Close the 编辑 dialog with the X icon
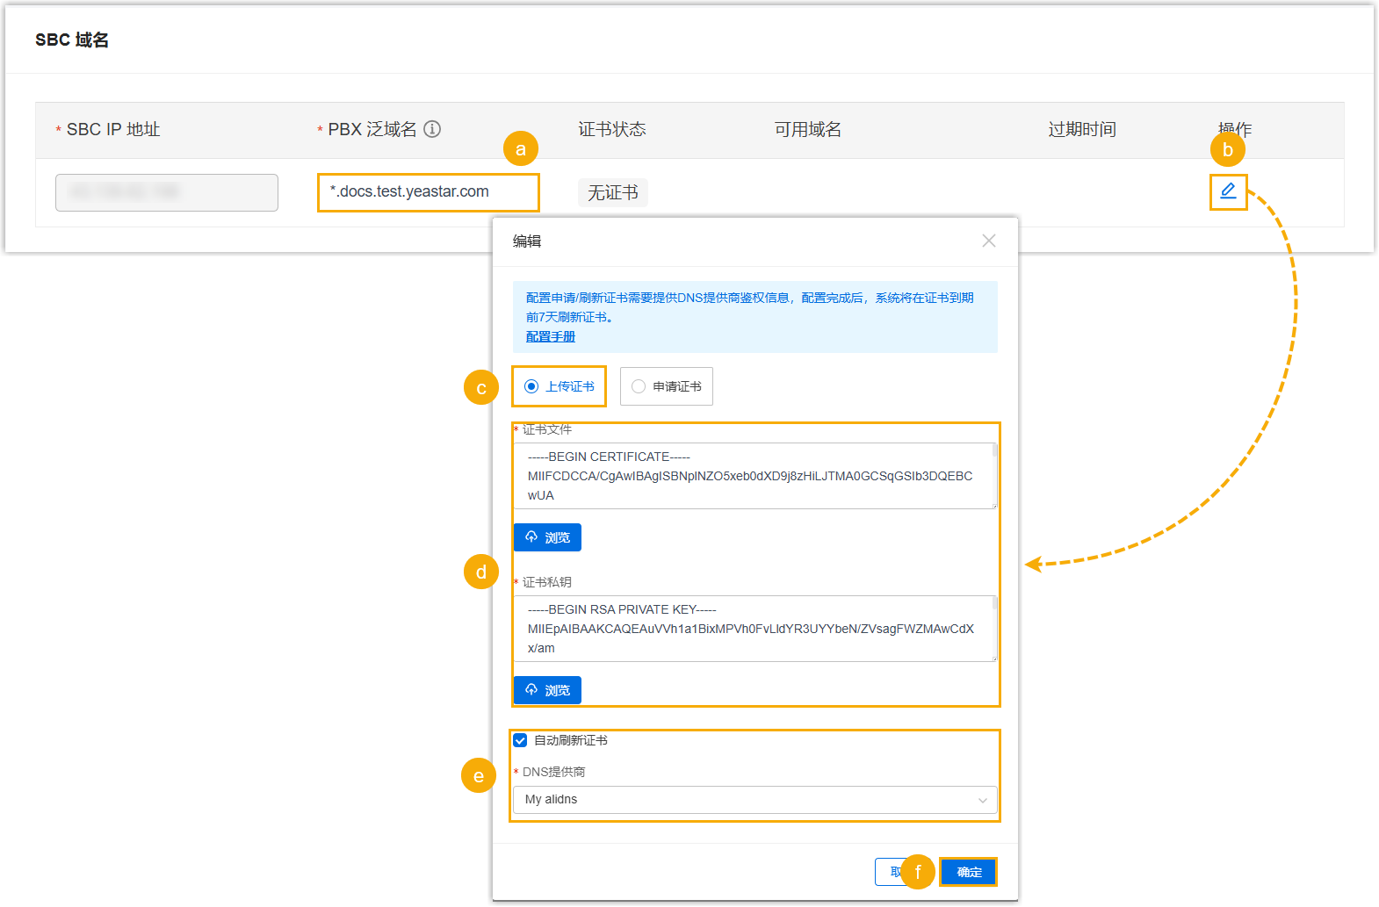The width and height of the screenshot is (1379, 907). point(988,241)
